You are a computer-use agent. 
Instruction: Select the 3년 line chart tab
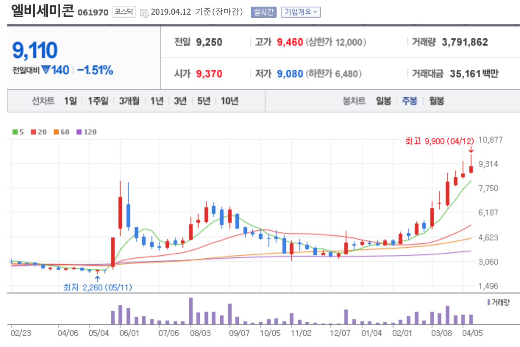point(180,101)
